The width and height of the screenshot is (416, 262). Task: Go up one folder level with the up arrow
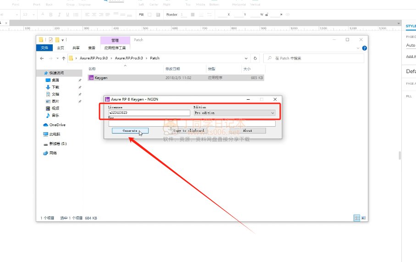pyautogui.click(x=63, y=58)
